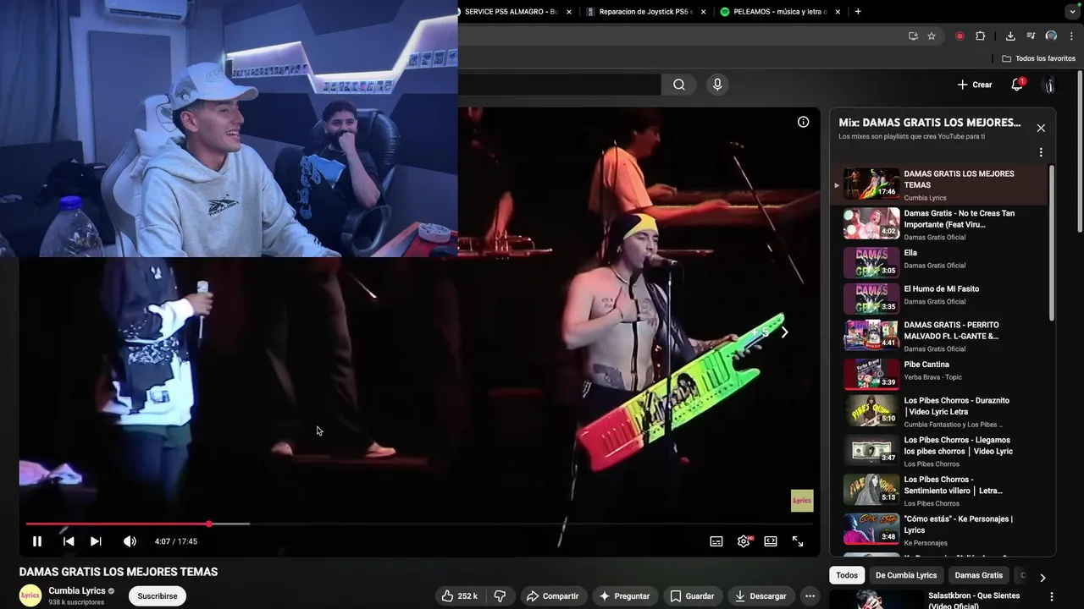Mute the video volume
The height and width of the screenshot is (609, 1084).
130,541
